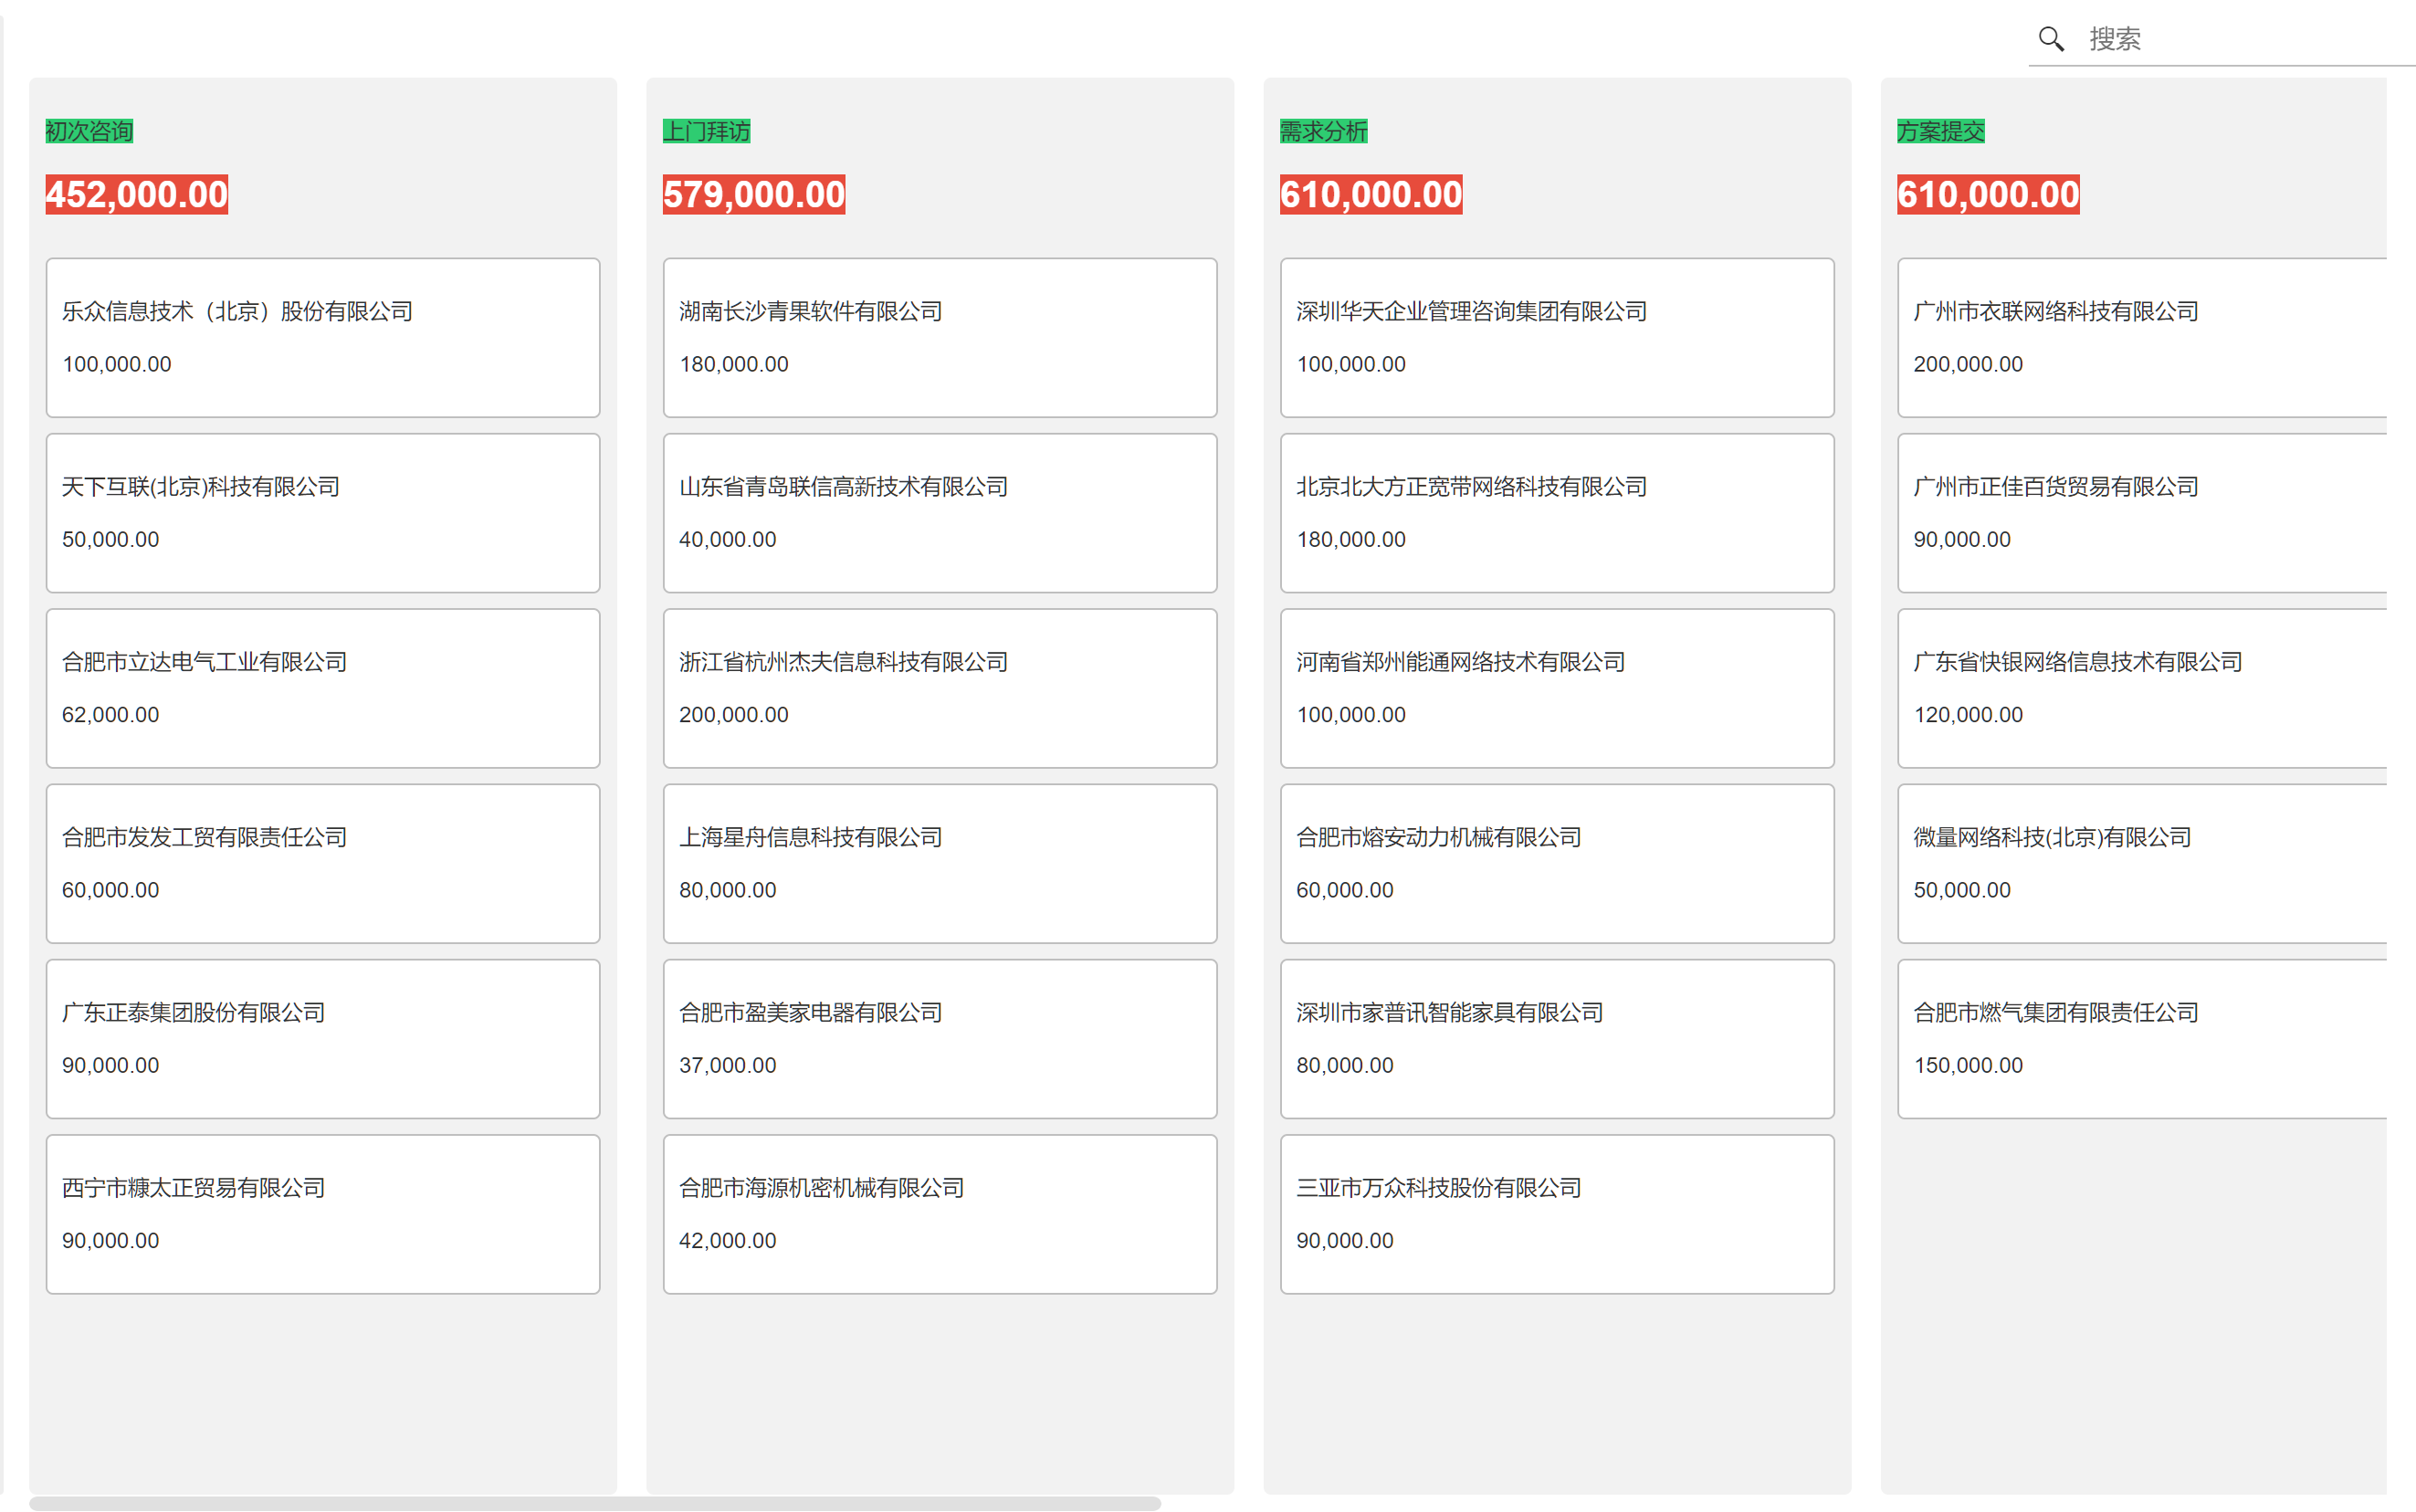Select the 方案提交 column header
The height and width of the screenshot is (1512, 2416).
pyautogui.click(x=1940, y=131)
